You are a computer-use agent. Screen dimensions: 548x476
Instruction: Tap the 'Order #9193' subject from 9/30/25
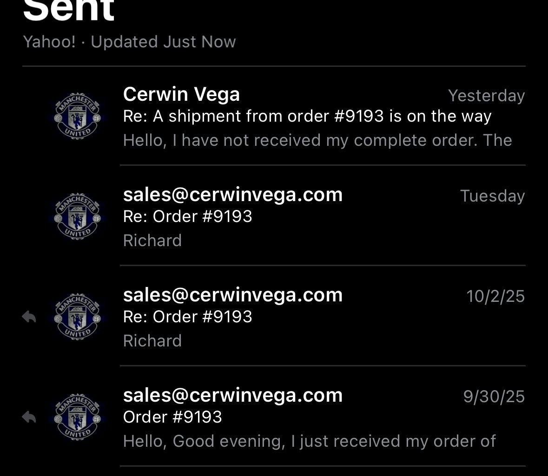coord(172,417)
